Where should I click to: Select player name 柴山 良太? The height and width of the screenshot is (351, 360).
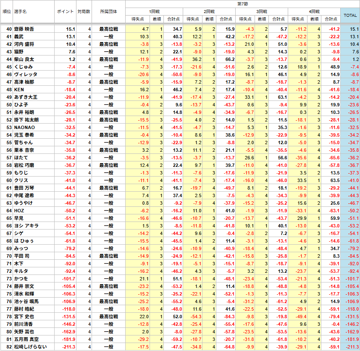(x=24, y=59)
